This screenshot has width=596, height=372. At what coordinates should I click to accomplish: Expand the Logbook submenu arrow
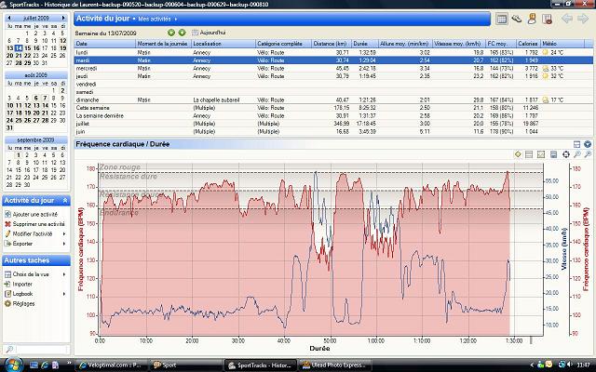pyautogui.click(x=64, y=294)
